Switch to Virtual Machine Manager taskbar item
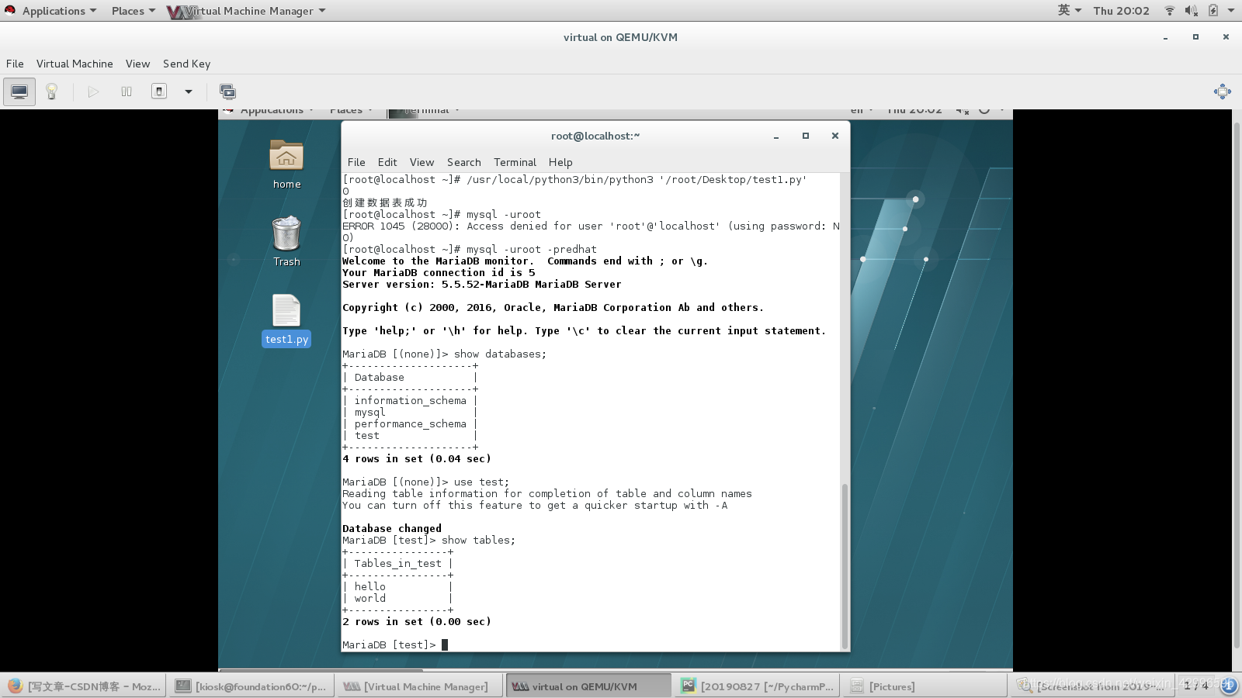This screenshot has width=1242, height=698. [419, 686]
